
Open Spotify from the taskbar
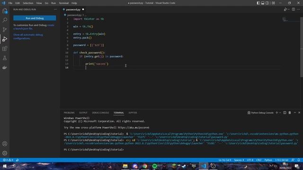click(x=154, y=166)
